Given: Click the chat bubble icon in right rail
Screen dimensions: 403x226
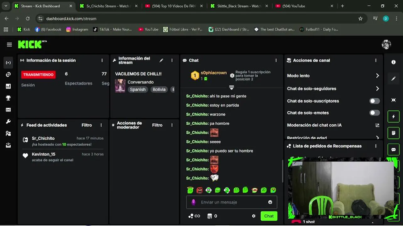Looking at the screenshot, I should pyautogui.click(x=394, y=150).
